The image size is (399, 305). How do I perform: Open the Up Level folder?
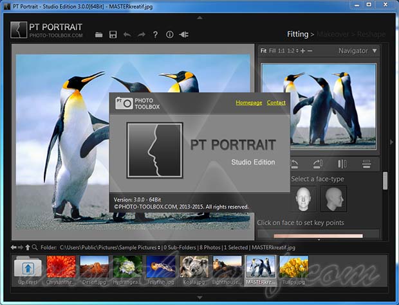click(28, 270)
